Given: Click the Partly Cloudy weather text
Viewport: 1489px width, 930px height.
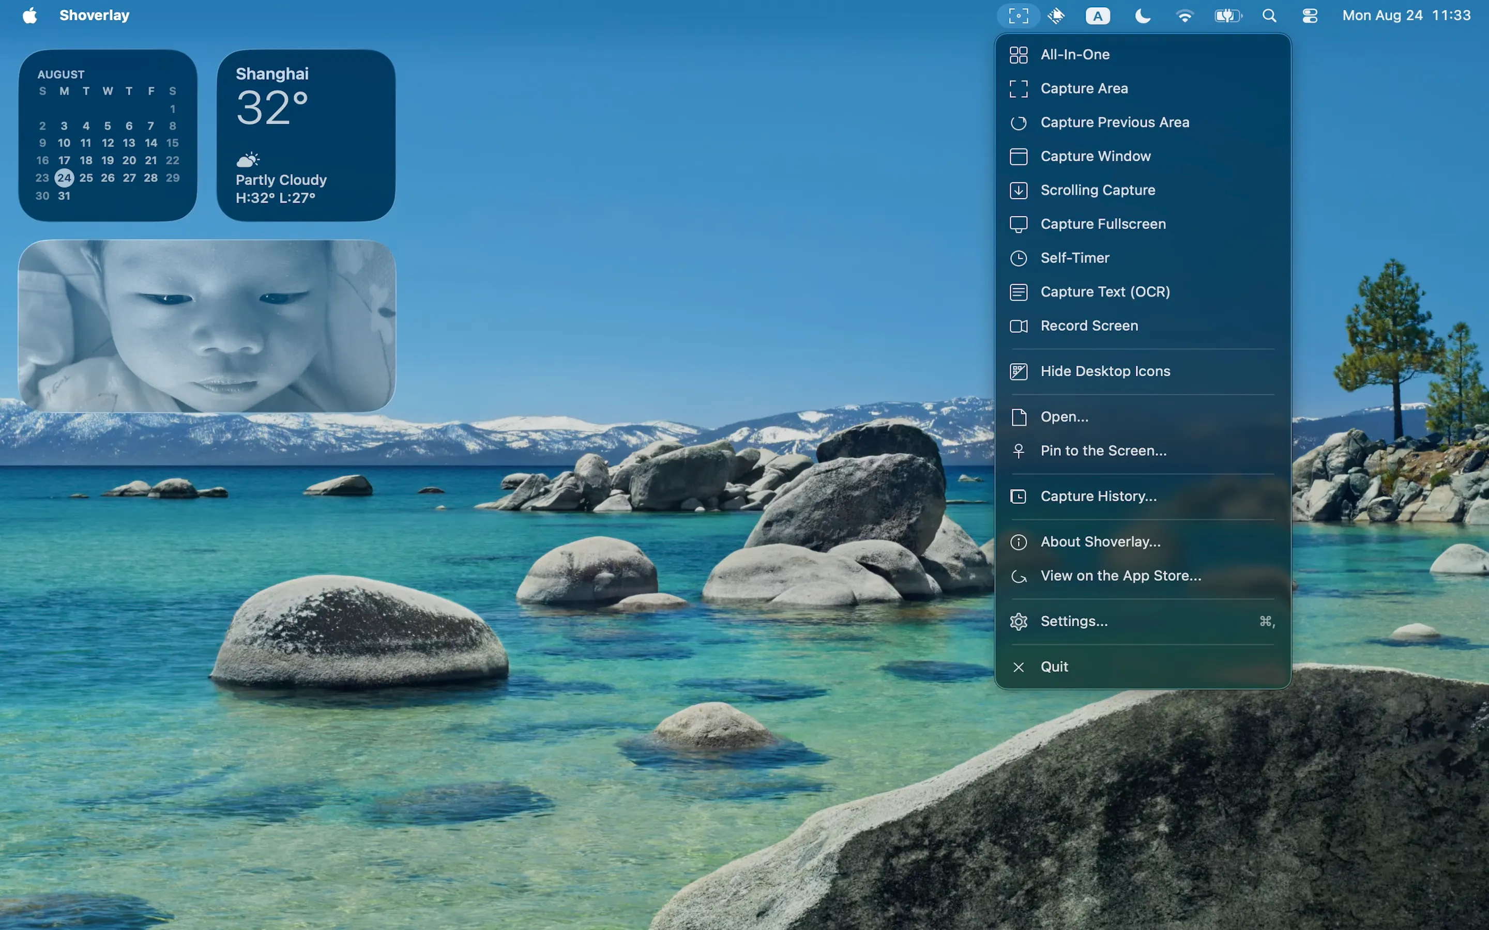Looking at the screenshot, I should 281,180.
